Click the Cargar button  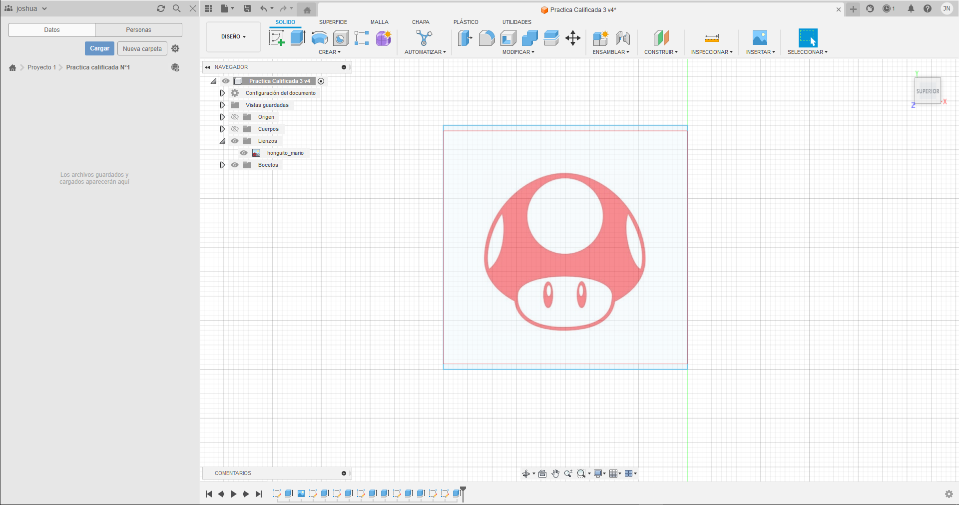(99, 48)
